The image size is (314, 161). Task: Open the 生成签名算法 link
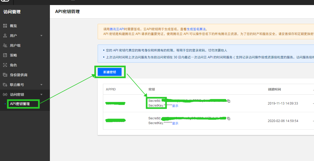click(196, 29)
